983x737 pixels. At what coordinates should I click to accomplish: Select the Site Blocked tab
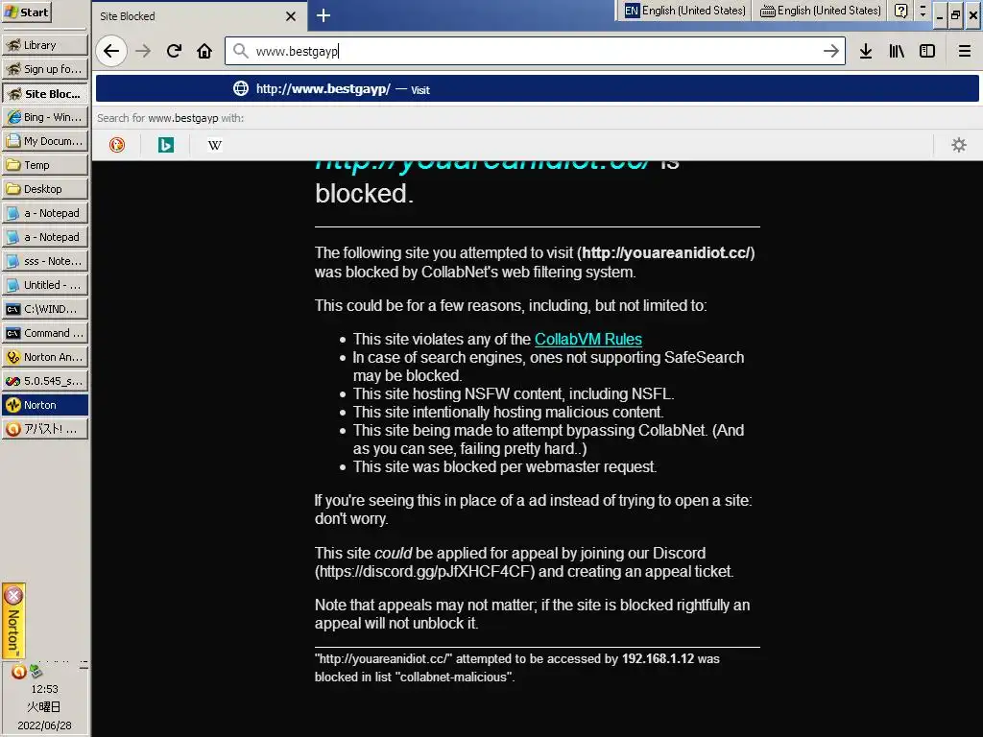[200, 16]
